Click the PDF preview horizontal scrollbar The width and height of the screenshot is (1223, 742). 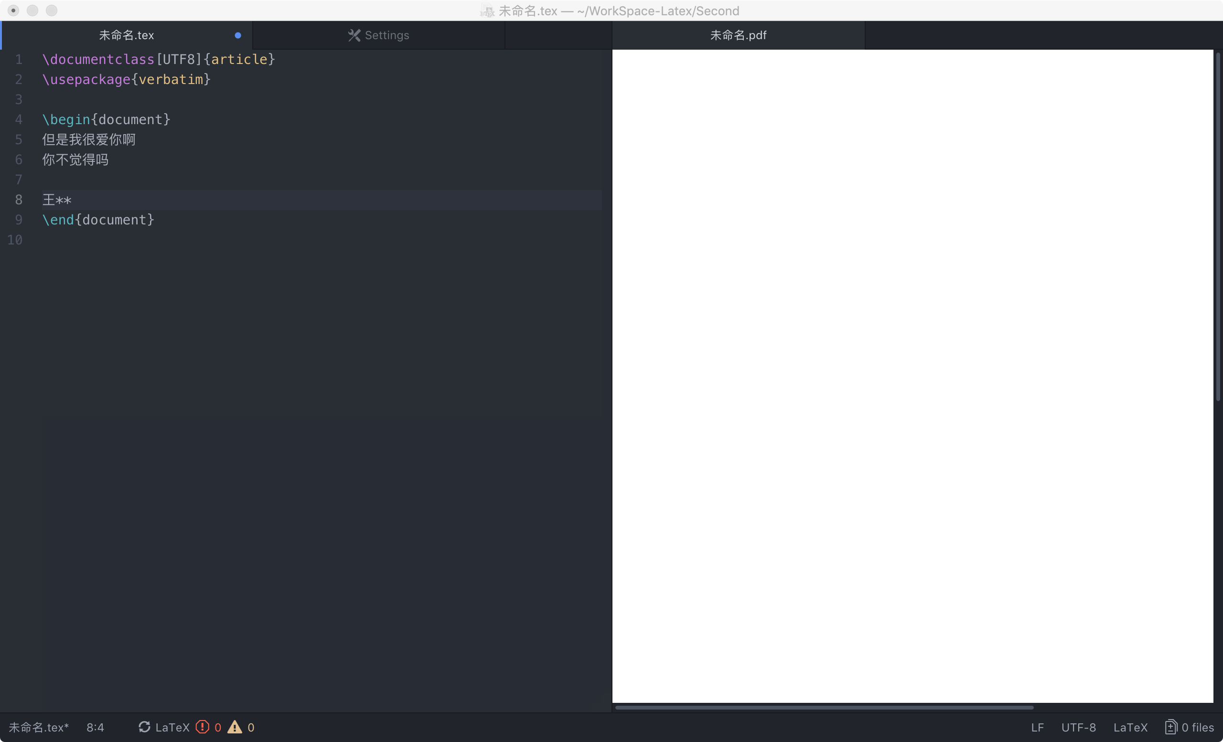click(x=824, y=707)
